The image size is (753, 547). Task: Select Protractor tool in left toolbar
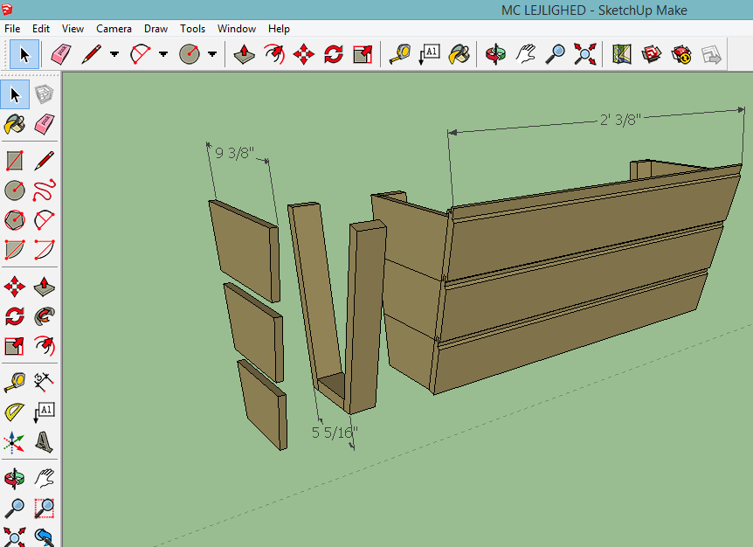pos(14,412)
